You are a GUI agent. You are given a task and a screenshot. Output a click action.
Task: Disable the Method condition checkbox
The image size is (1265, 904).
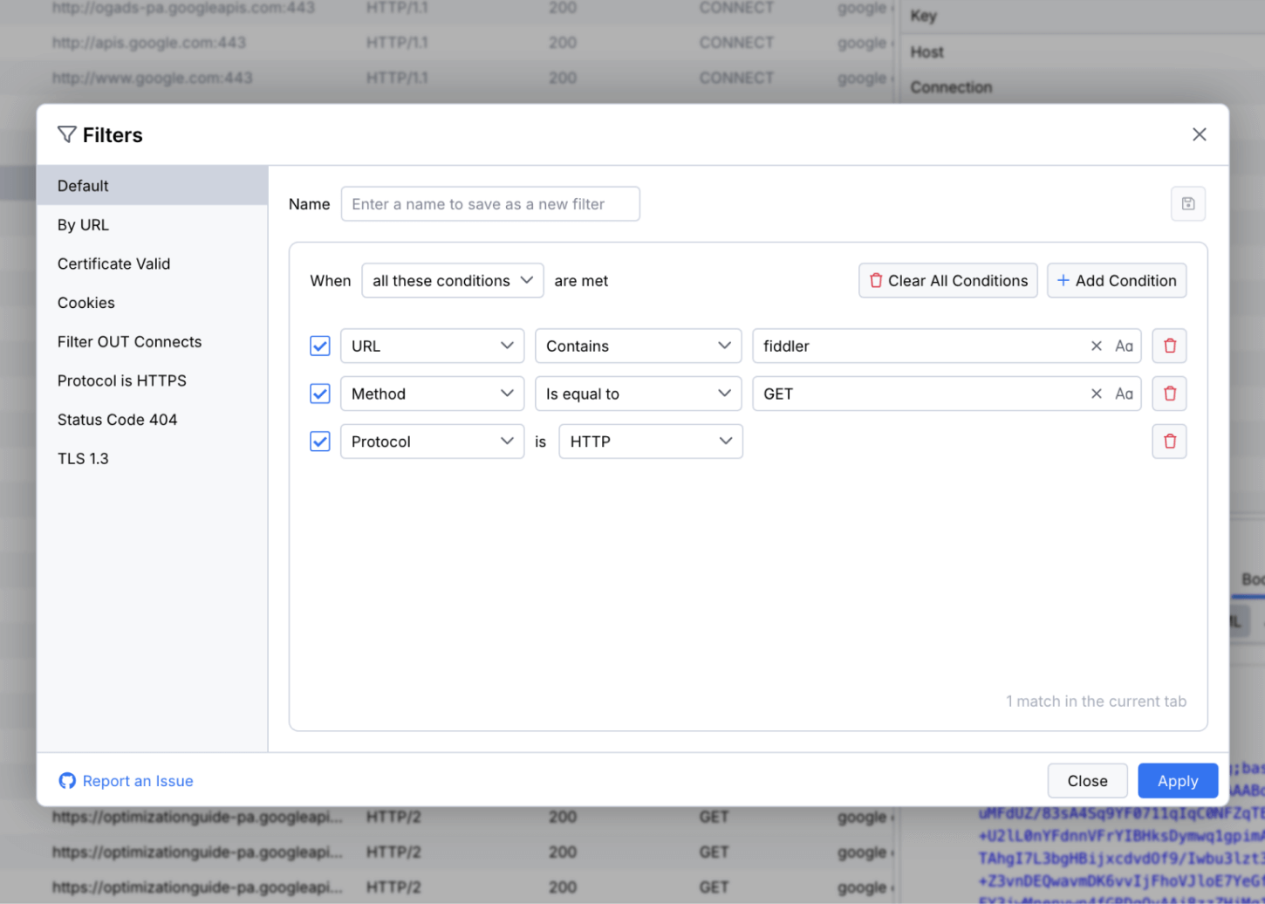pos(320,394)
